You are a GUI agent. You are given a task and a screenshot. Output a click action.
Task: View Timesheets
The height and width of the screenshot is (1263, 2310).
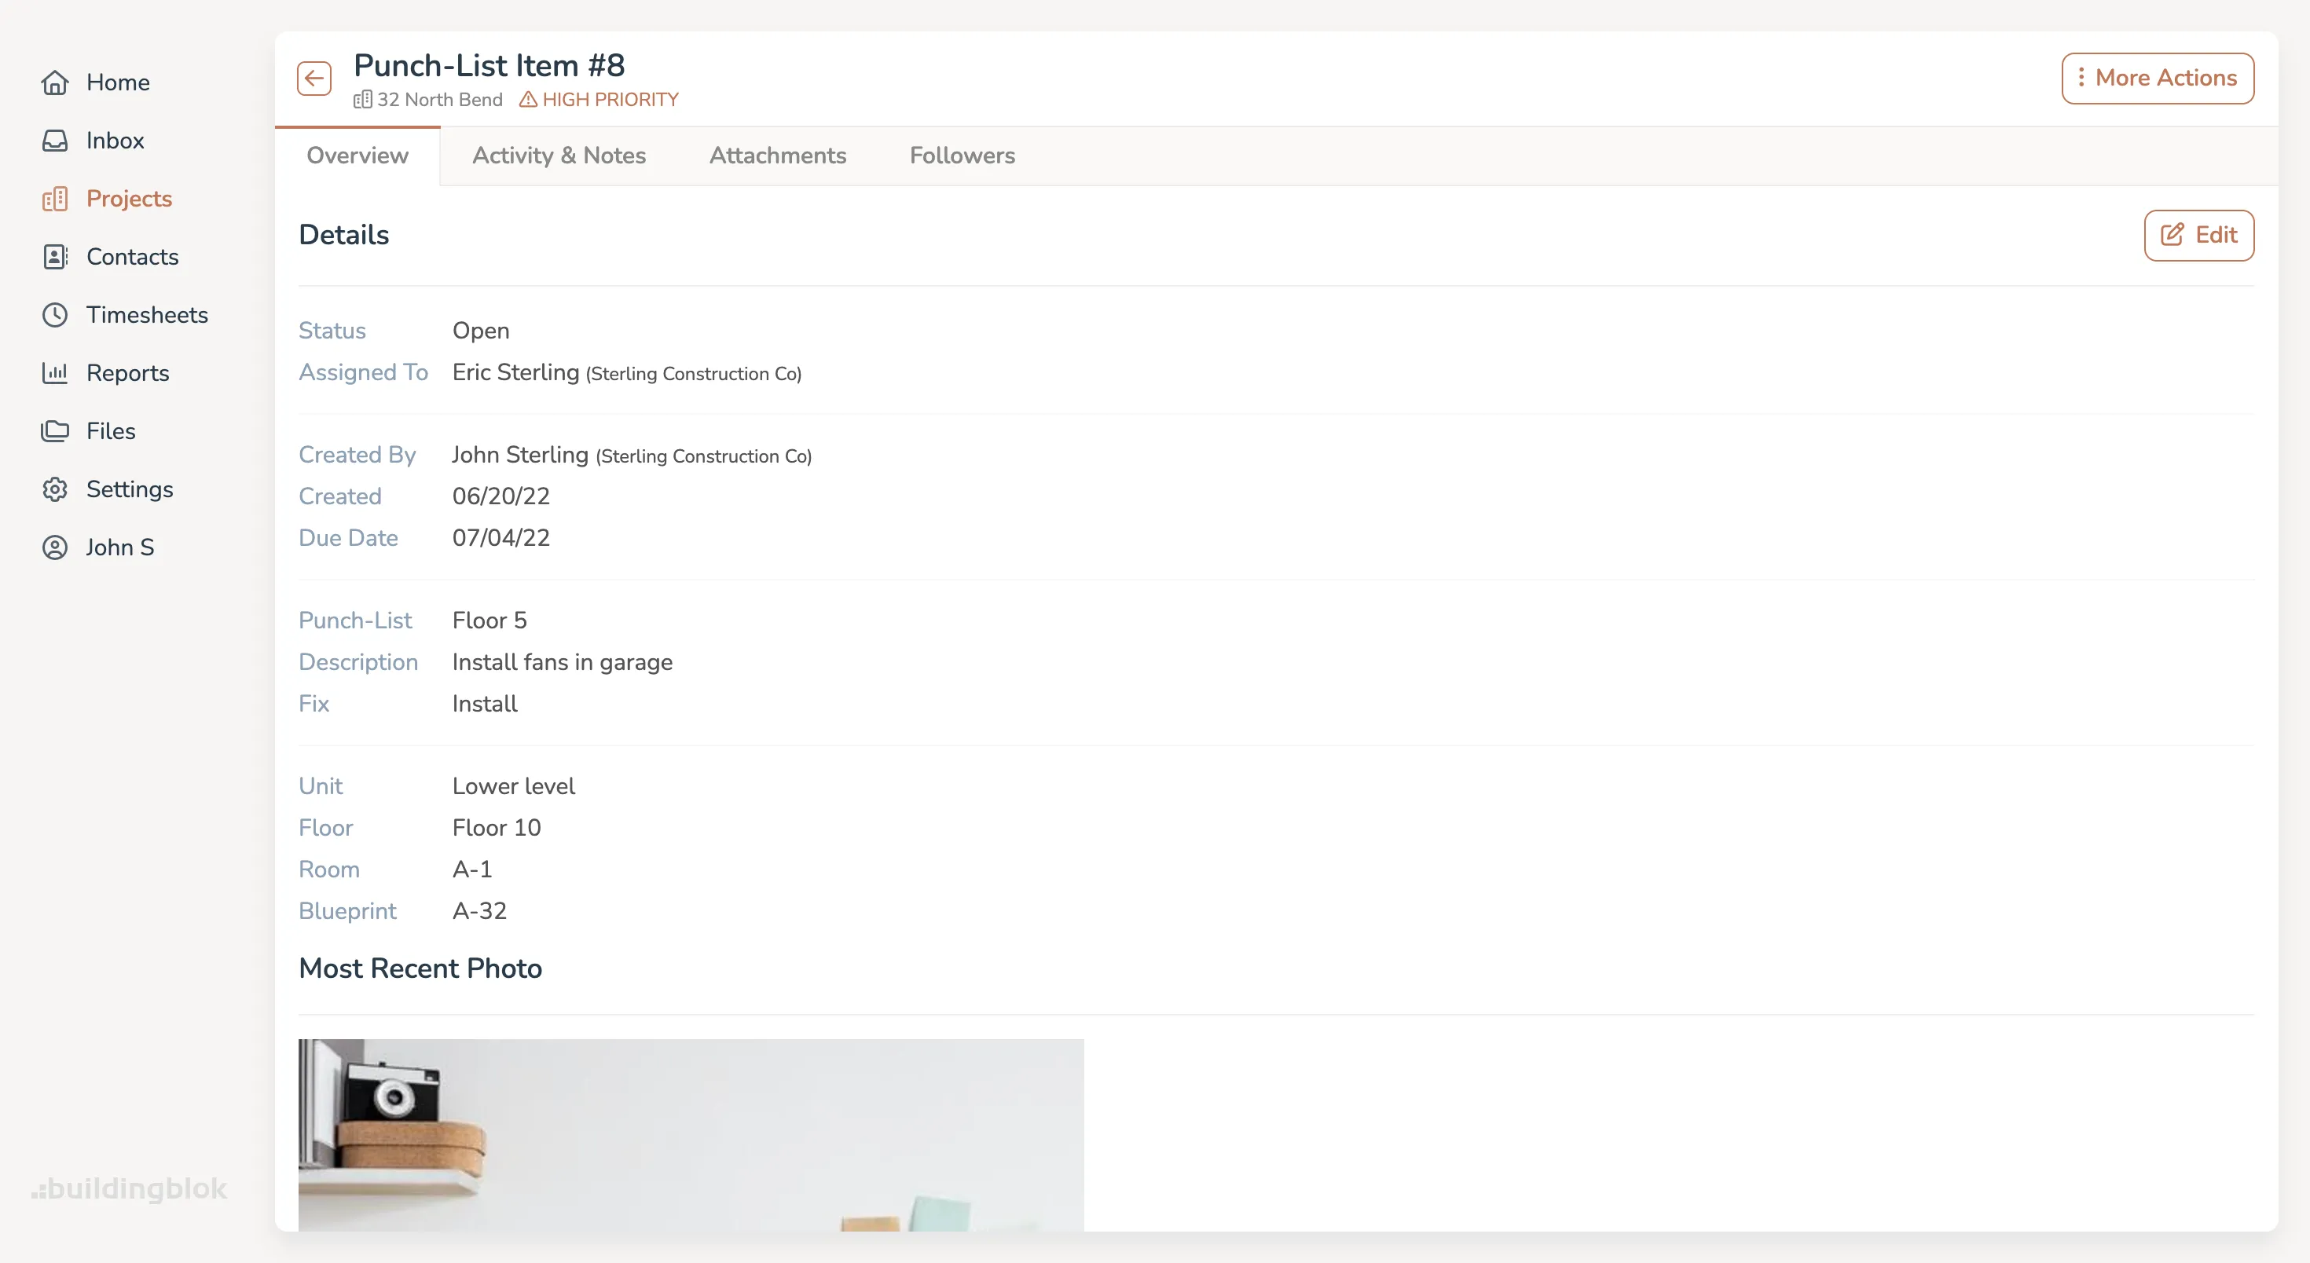point(147,315)
